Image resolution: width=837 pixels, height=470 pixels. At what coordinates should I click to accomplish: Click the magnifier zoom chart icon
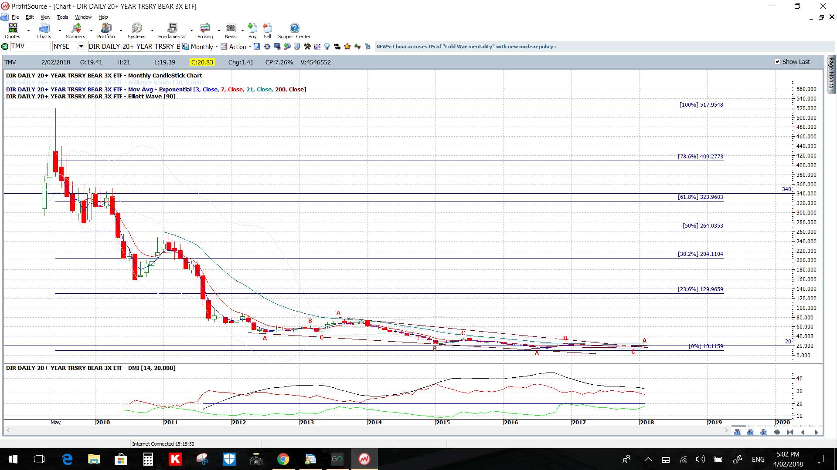pyautogui.click(x=287, y=47)
